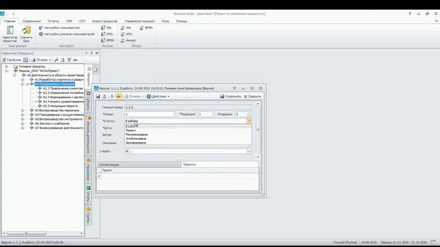
Task: Click the blue arrow icon in navigator toolbar
Action: (56, 60)
